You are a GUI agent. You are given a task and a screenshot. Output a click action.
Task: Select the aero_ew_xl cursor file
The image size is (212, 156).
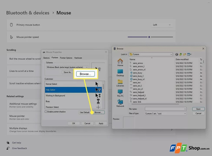pyautogui.click(x=138, y=89)
